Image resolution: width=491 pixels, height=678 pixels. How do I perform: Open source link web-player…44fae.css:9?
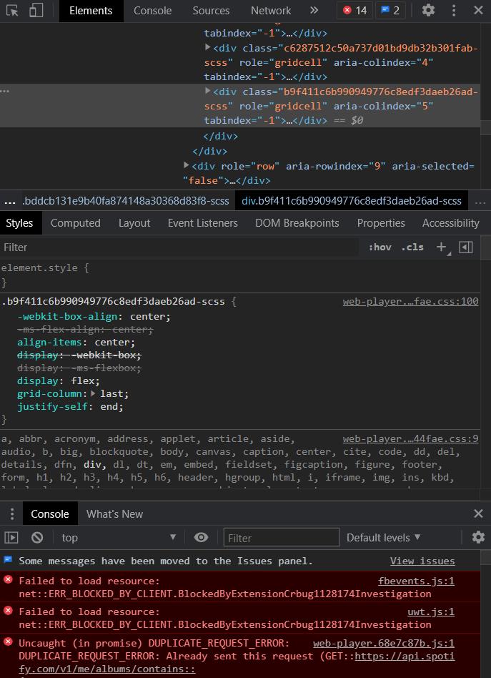411,439
